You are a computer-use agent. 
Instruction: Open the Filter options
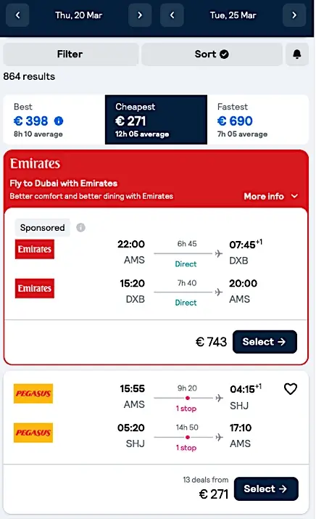[x=70, y=54]
